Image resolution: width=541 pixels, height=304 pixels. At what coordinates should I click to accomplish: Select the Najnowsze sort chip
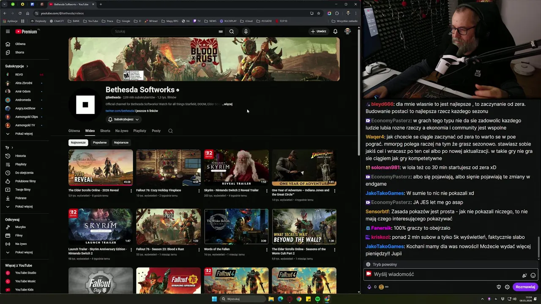[78, 143]
